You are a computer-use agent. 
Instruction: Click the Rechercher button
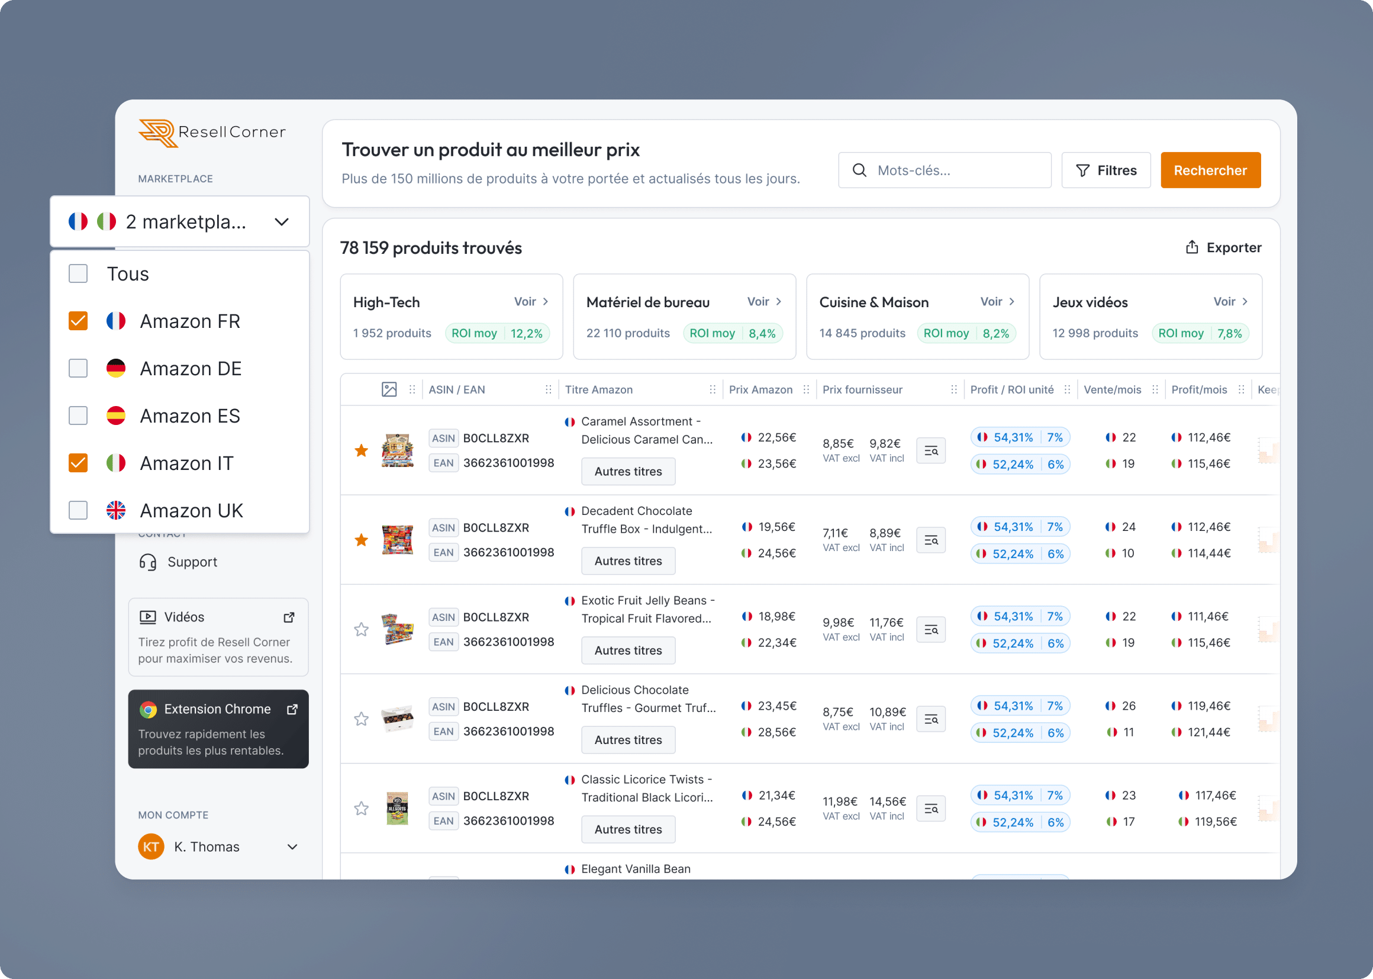pos(1210,170)
